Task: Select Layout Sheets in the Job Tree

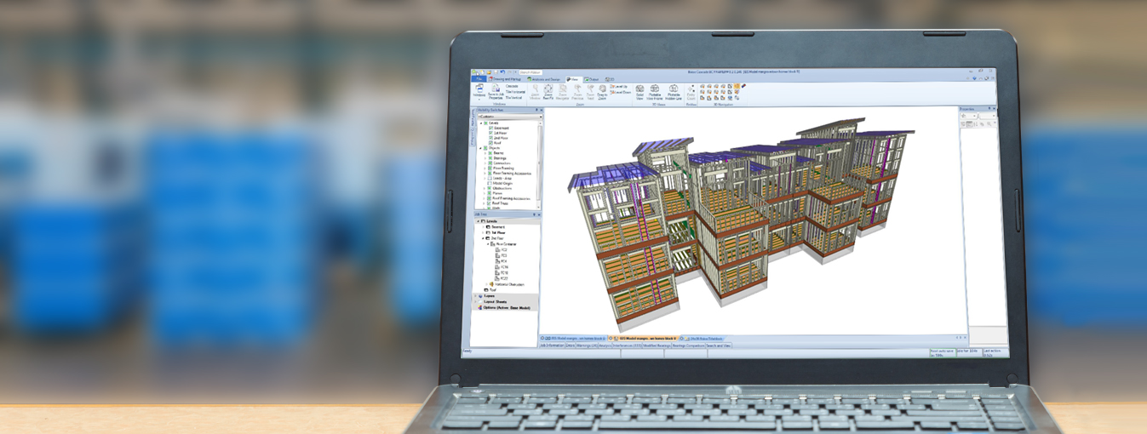Action: point(495,301)
